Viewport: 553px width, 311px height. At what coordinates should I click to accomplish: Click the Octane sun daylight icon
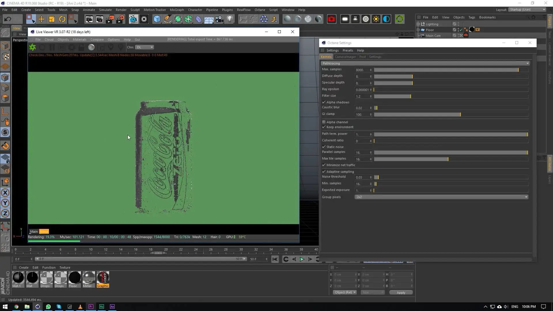[376, 19]
